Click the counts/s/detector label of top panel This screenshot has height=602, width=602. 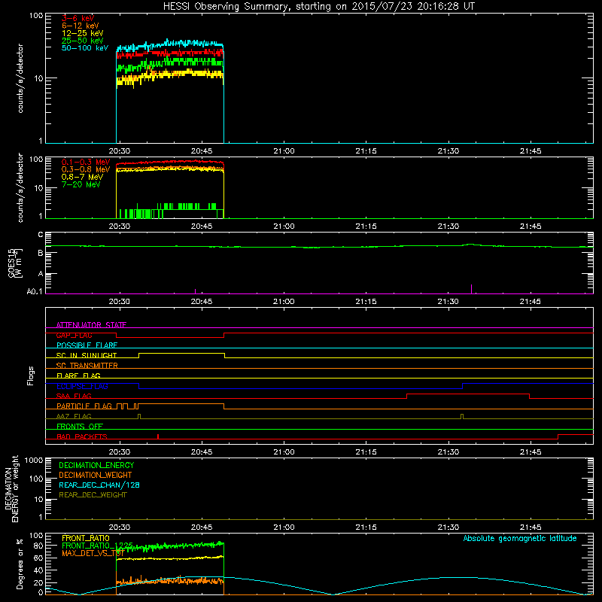coord(20,78)
